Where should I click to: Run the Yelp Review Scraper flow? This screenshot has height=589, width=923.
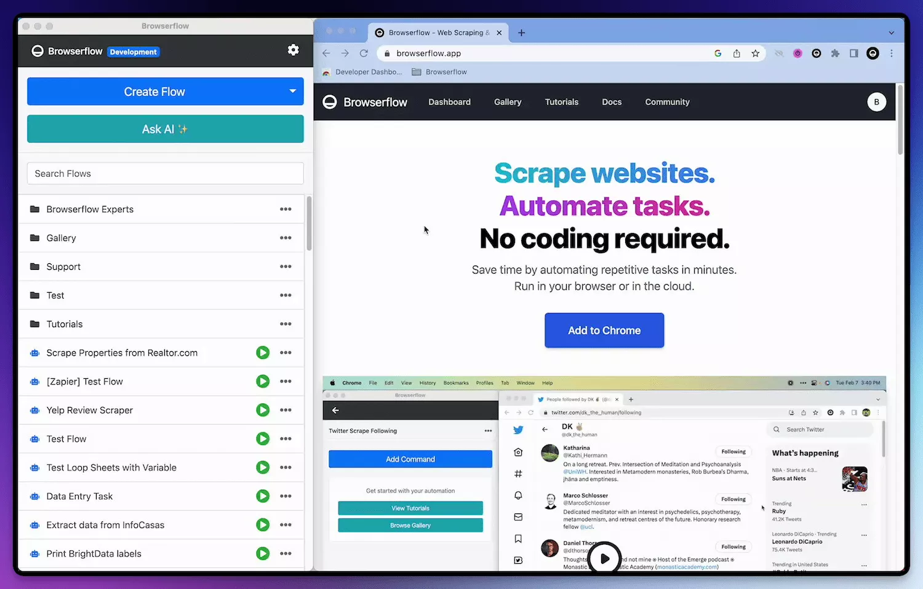point(263,410)
